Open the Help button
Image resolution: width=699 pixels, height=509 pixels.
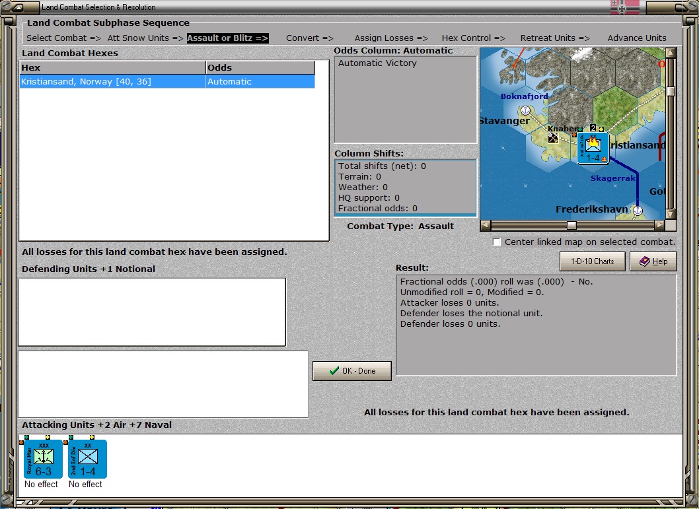pyautogui.click(x=653, y=261)
